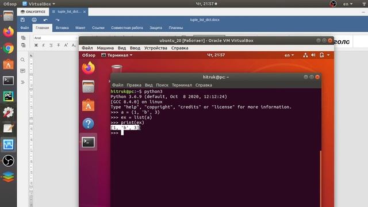Viewport: 368px width, 207px height.
Task: Click the paste icon in ONLYOFFICE ribbon
Action: 23,45
